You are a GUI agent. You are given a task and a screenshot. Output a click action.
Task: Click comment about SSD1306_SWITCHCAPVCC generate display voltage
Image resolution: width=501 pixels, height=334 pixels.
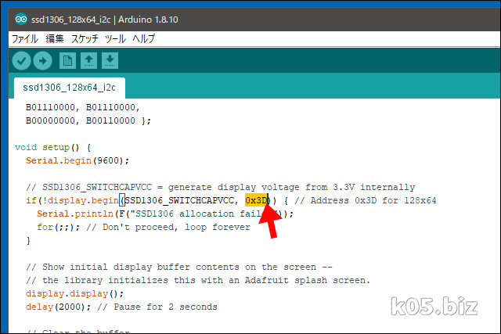pyautogui.click(x=221, y=187)
